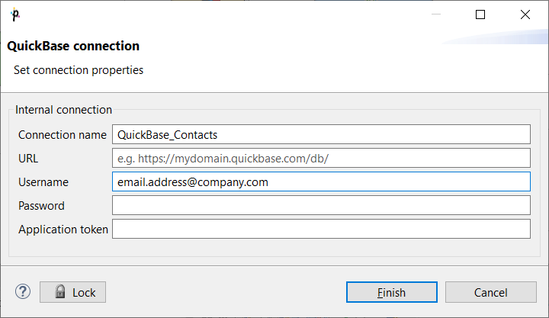
Task: Select the Username field with email.address@company.com
Action: coord(321,181)
